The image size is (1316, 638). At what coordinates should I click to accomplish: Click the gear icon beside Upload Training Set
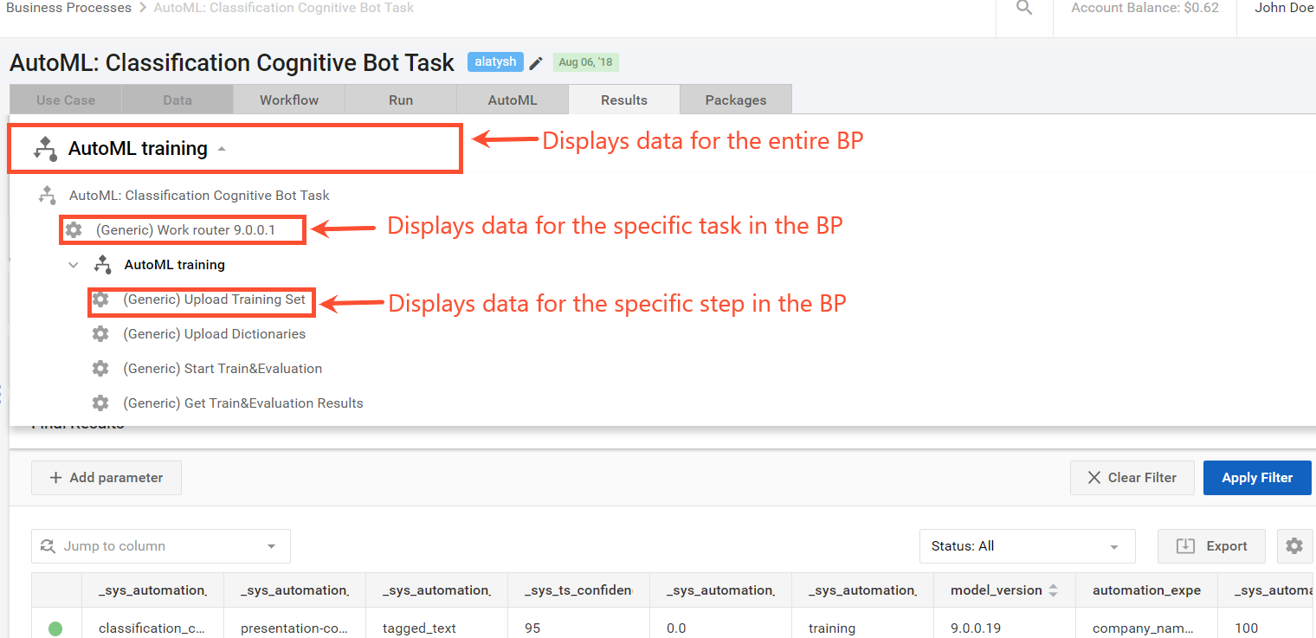click(x=100, y=300)
